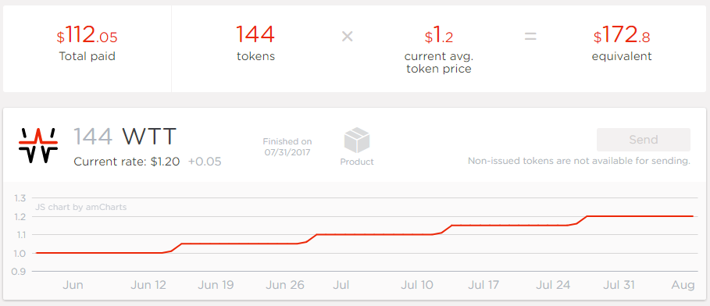Click the +0.05 rate change indicator
This screenshot has width=710, height=306.
[x=205, y=162]
